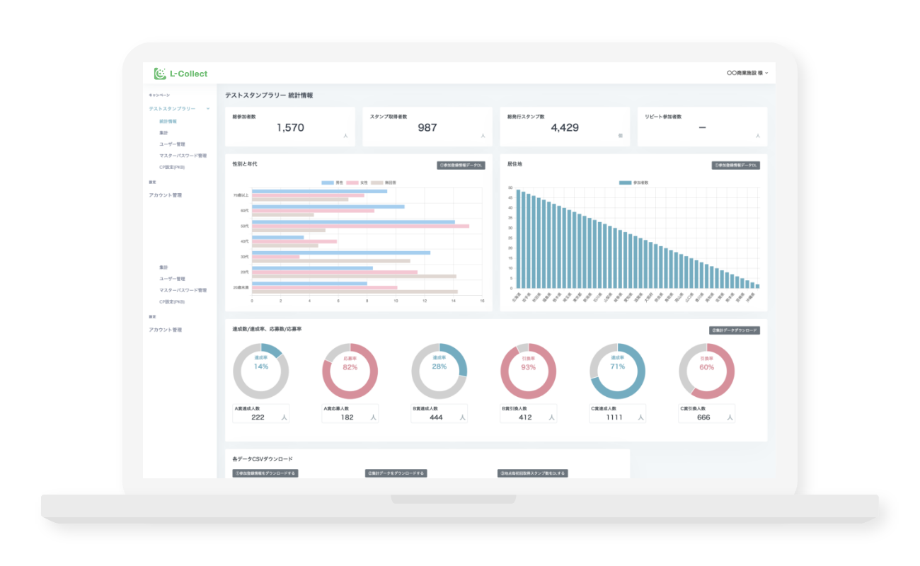Click the 居住地 chart title
The width and height of the screenshot is (920, 566).
pos(514,164)
